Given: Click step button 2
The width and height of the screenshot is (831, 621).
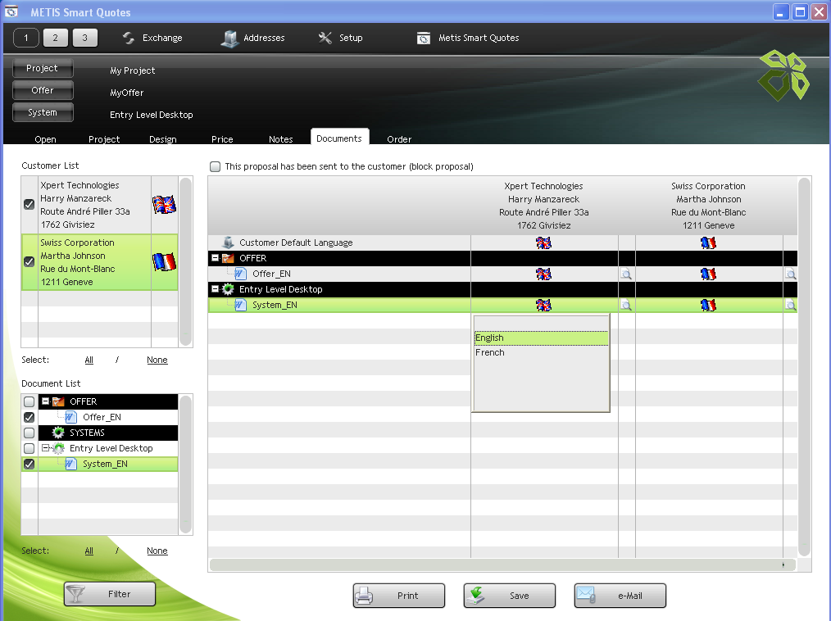Looking at the screenshot, I should (56, 38).
